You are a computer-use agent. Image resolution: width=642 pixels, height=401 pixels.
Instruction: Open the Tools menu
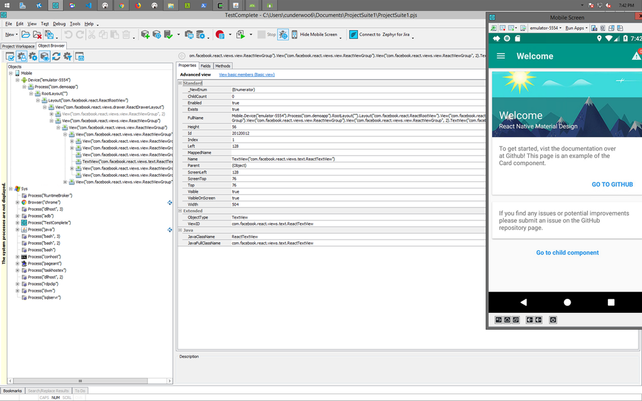pos(75,24)
